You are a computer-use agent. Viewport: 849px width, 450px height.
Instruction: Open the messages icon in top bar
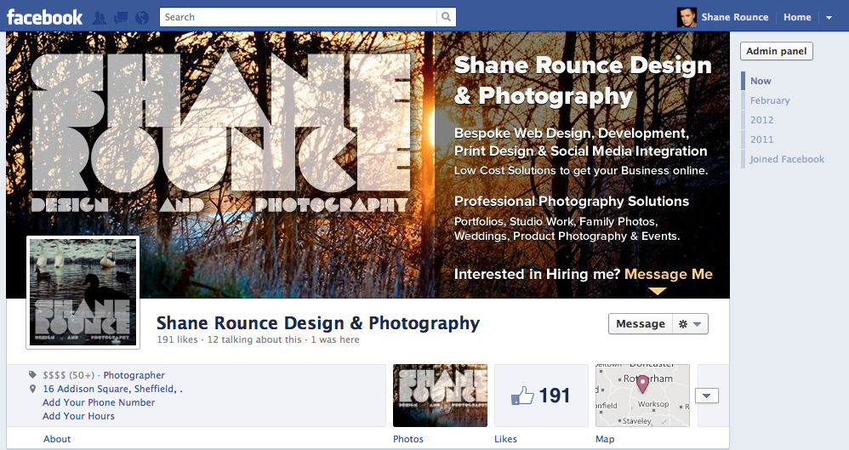(121, 18)
